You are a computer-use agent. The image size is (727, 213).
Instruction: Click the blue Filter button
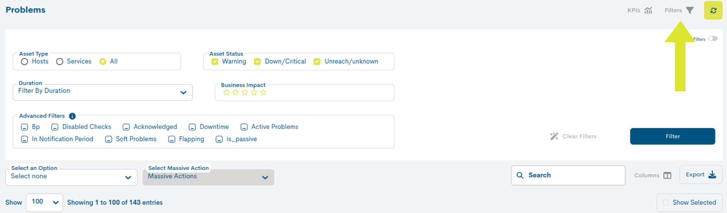tap(672, 136)
